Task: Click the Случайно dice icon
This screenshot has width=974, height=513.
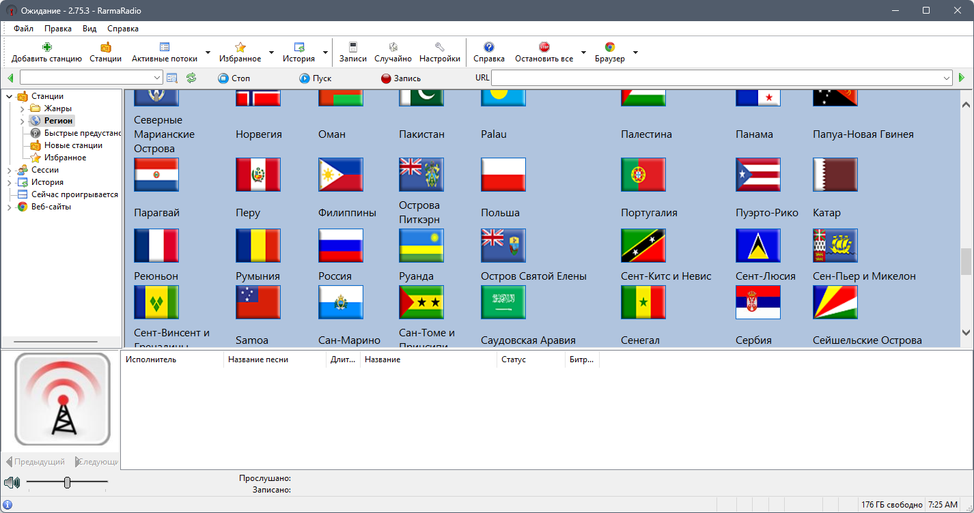Action: click(x=393, y=47)
